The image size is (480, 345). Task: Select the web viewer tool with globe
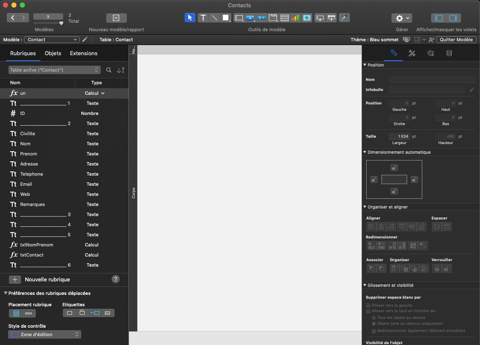pyautogui.click(x=307, y=18)
